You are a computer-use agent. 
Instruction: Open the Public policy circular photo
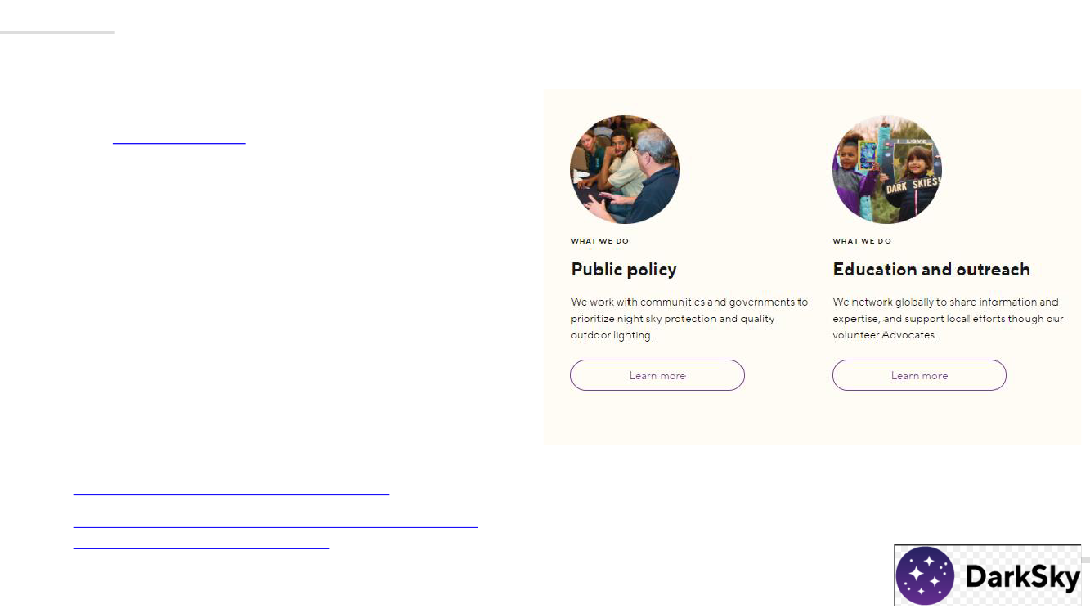(625, 170)
